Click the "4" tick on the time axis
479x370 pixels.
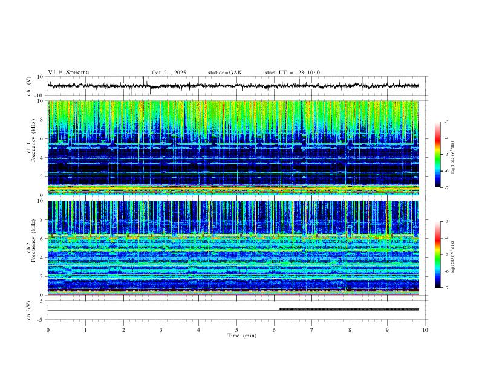[199, 330]
